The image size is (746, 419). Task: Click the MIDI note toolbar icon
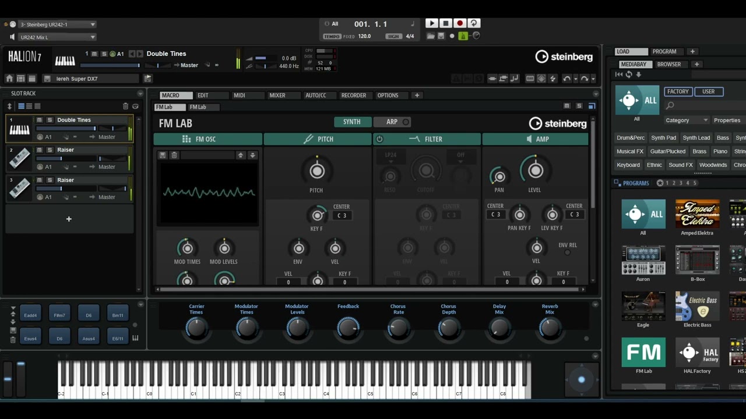click(515, 79)
